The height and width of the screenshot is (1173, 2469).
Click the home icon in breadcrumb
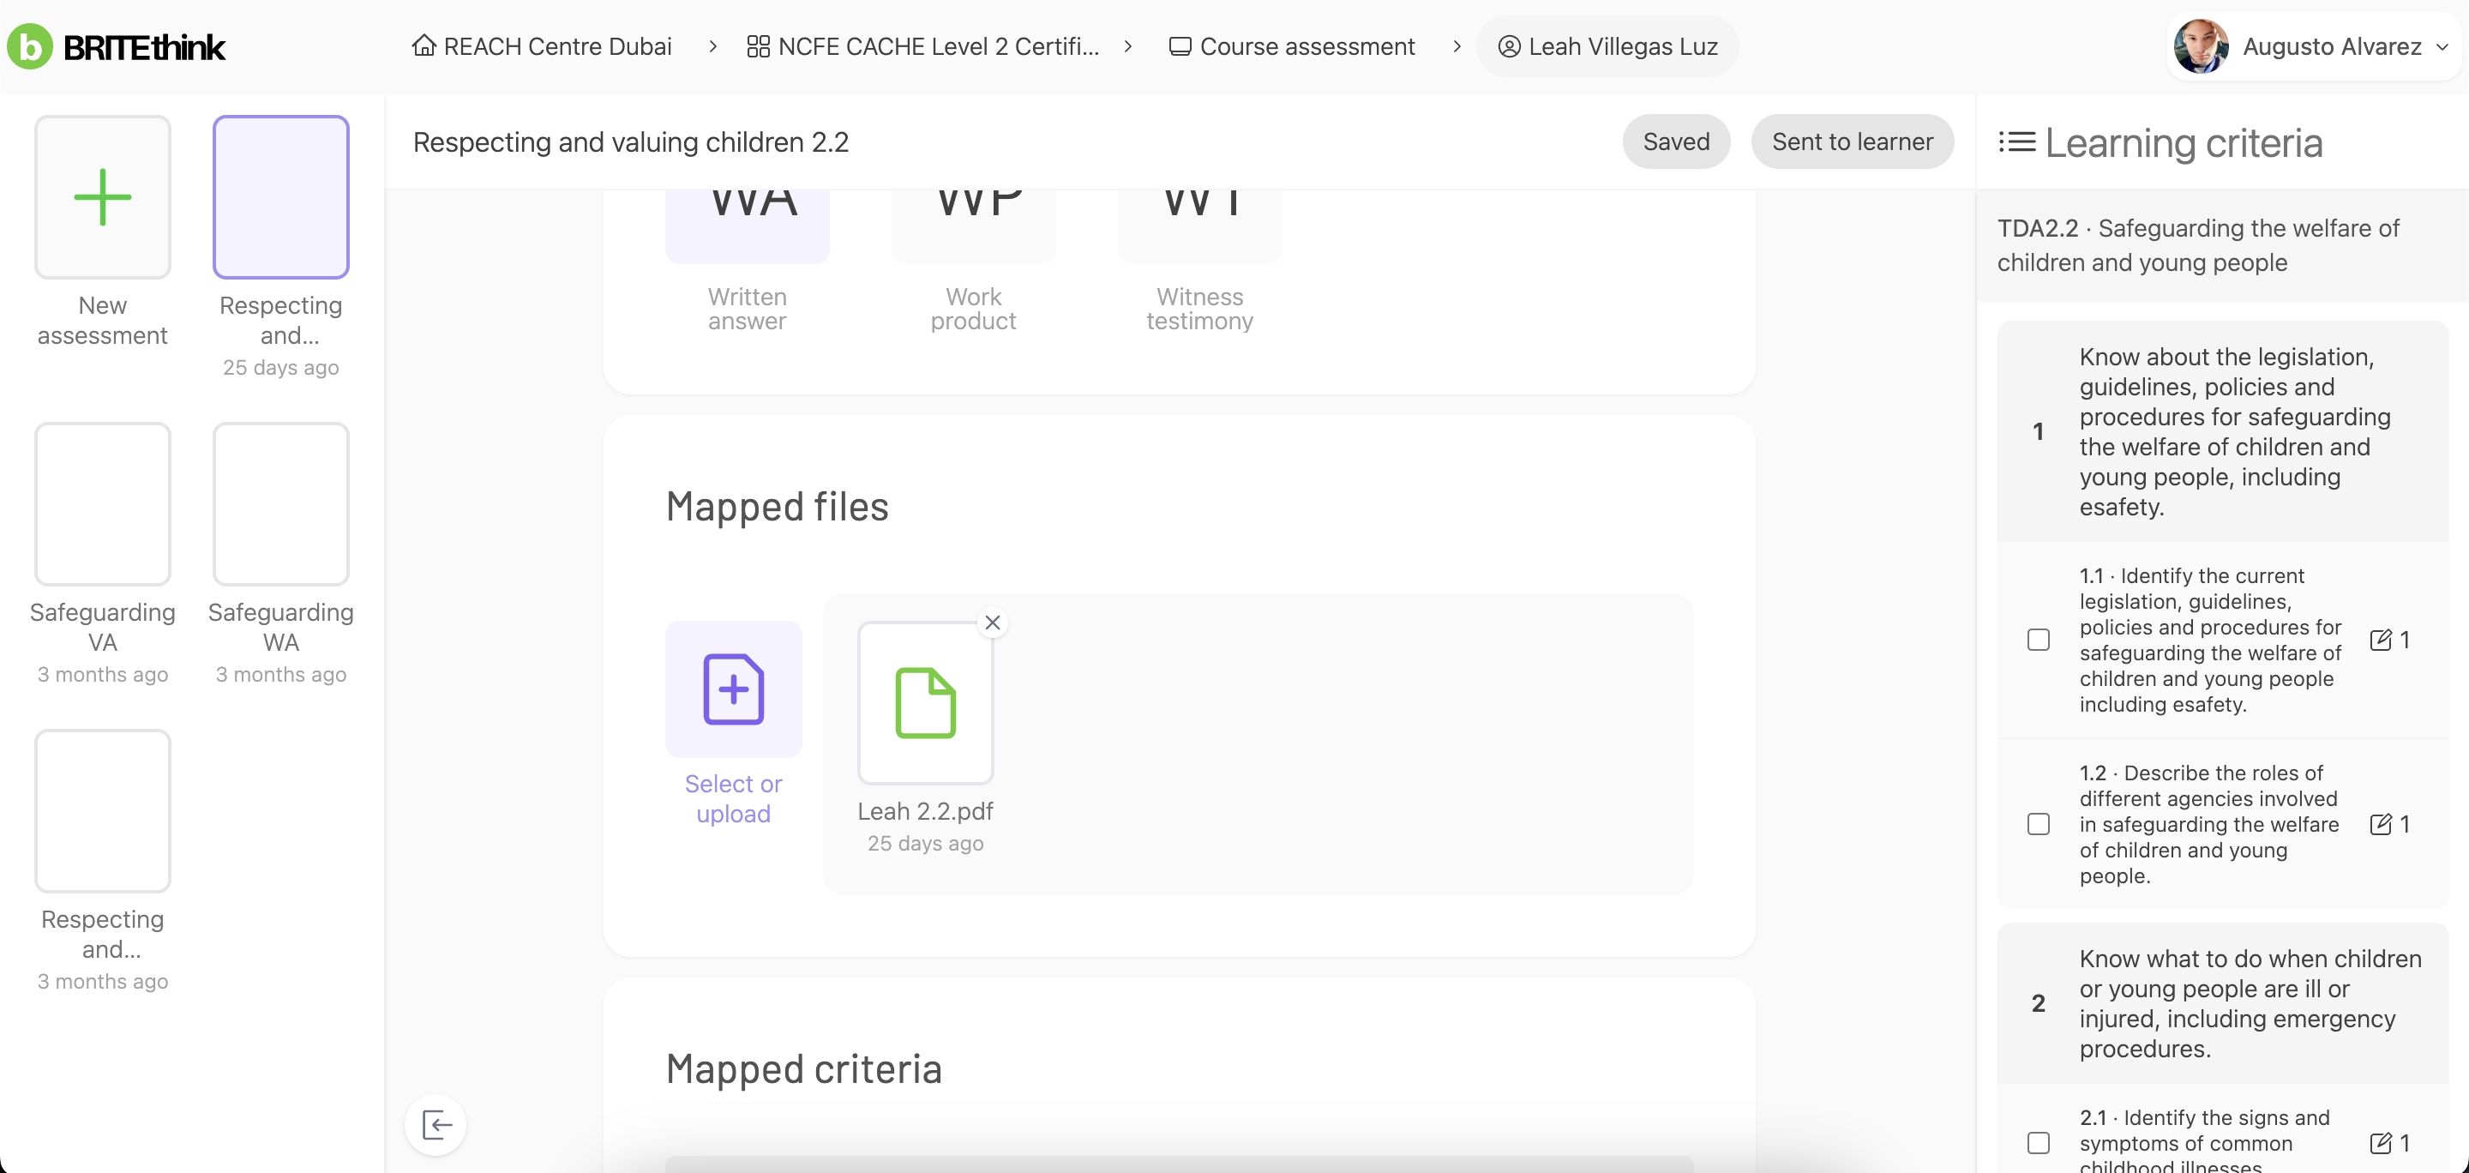pyautogui.click(x=424, y=46)
